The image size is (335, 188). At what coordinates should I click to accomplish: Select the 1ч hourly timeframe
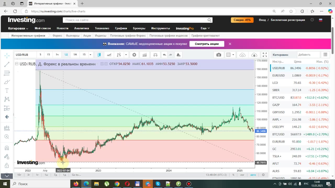[x=57, y=55]
